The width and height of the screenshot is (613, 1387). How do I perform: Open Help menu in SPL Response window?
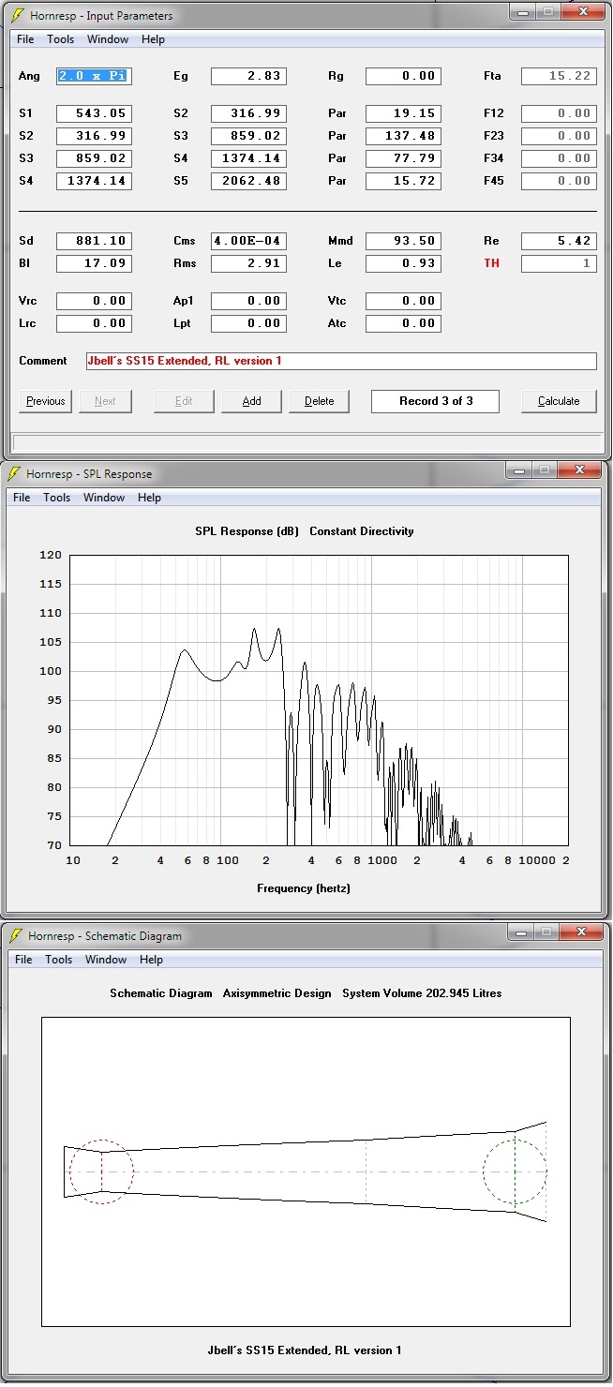point(149,498)
